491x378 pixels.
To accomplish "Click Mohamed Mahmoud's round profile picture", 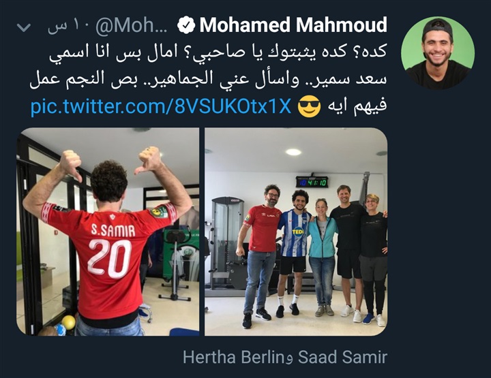I will click(x=438, y=53).
